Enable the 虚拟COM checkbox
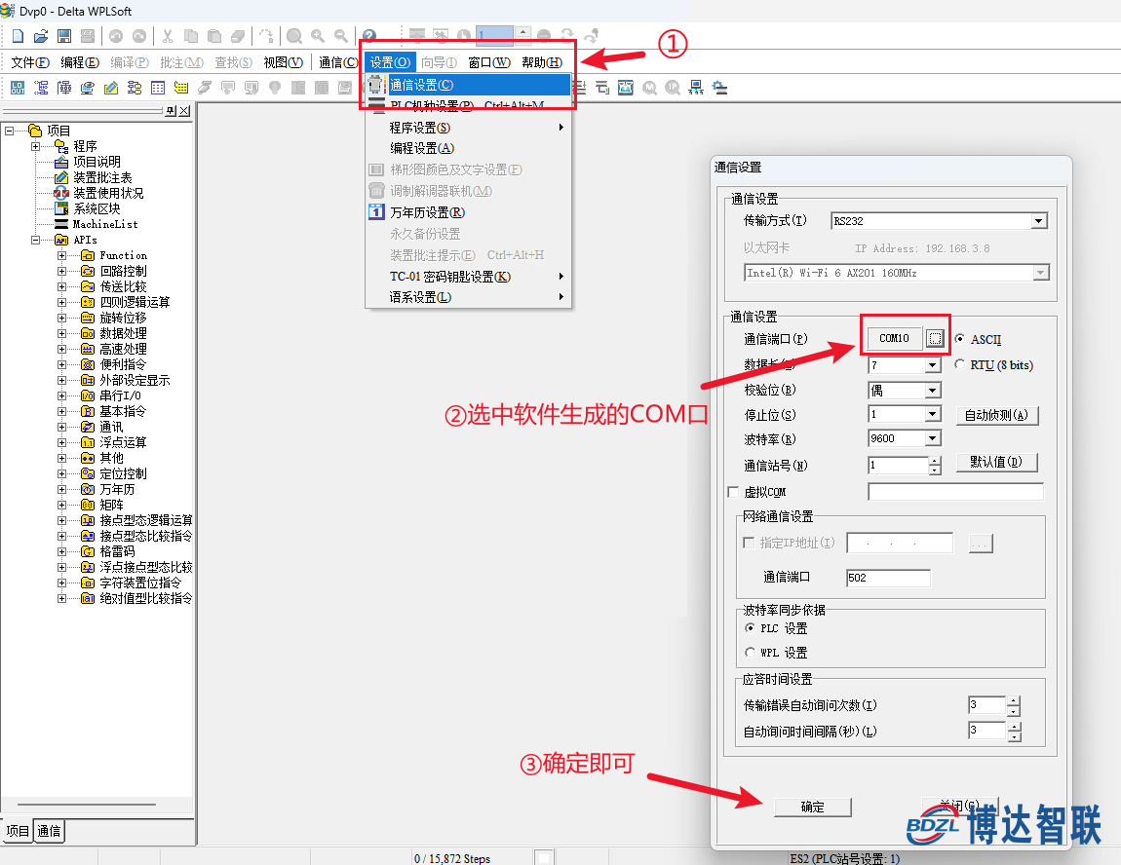This screenshot has width=1121, height=865. pos(734,492)
